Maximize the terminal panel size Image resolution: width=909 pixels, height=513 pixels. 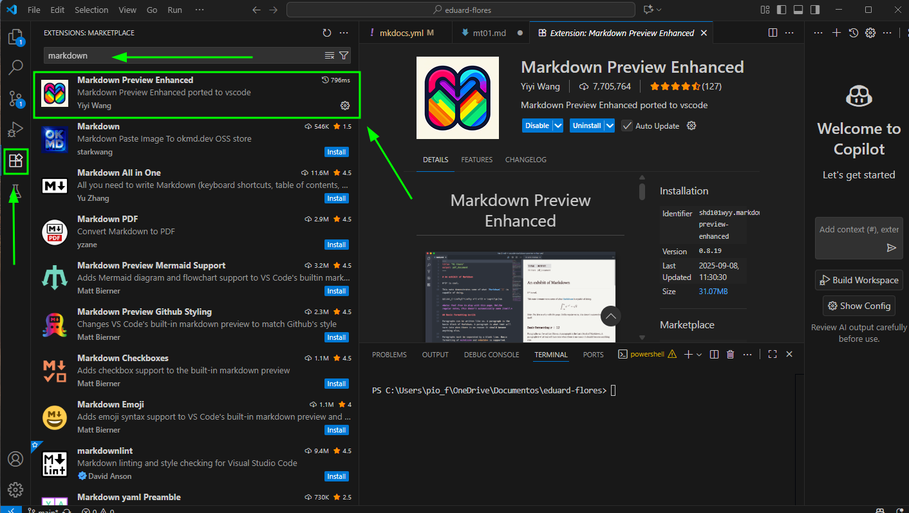773,354
